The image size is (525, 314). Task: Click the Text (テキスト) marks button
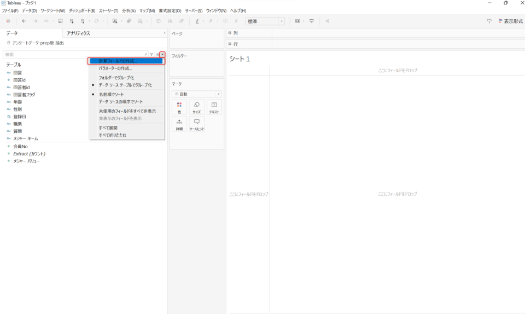tap(214, 107)
